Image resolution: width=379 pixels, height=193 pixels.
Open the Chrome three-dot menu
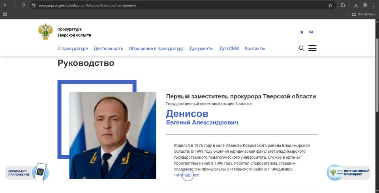coord(373,5)
